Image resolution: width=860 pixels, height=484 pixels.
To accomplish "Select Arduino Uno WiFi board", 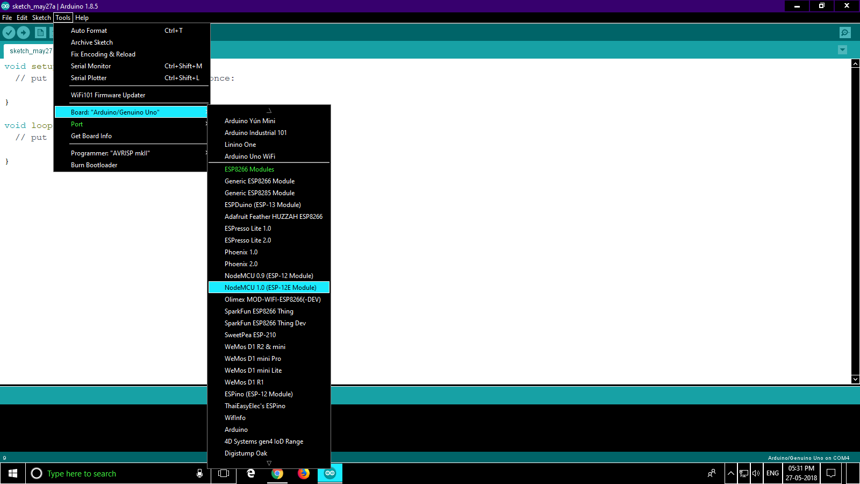I will coord(269,156).
